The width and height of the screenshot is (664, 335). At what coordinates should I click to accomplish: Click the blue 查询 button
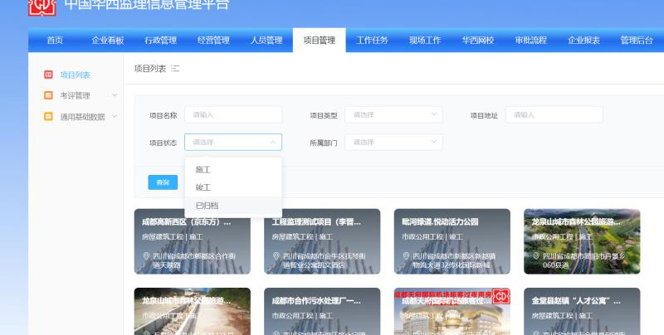(163, 182)
